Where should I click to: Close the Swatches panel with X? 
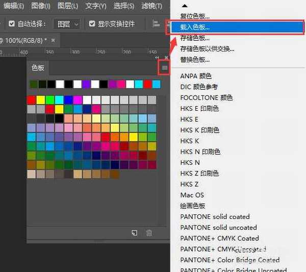pos(165,58)
